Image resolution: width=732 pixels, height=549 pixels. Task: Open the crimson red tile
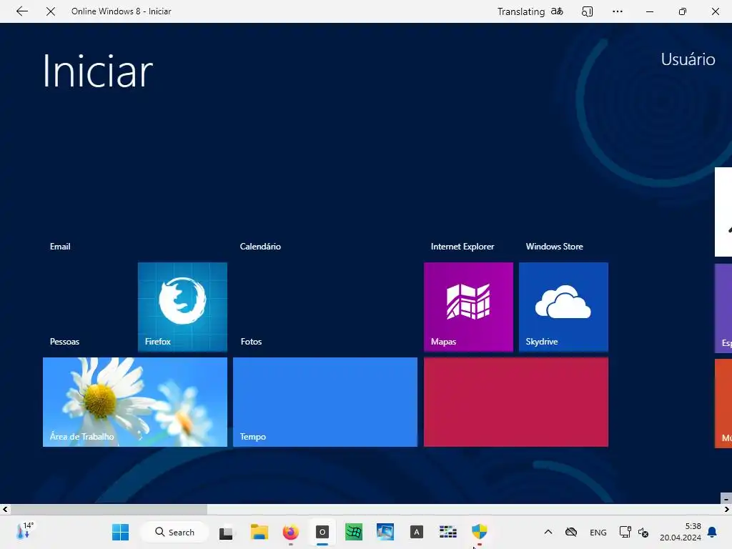tap(516, 402)
